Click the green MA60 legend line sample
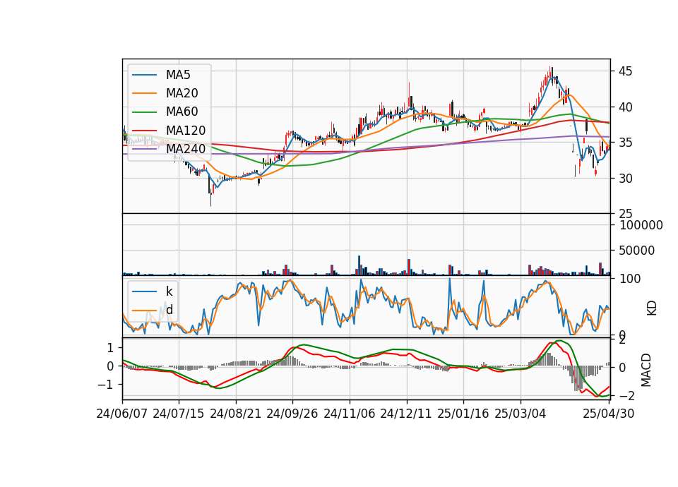 [x=144, y=112]
